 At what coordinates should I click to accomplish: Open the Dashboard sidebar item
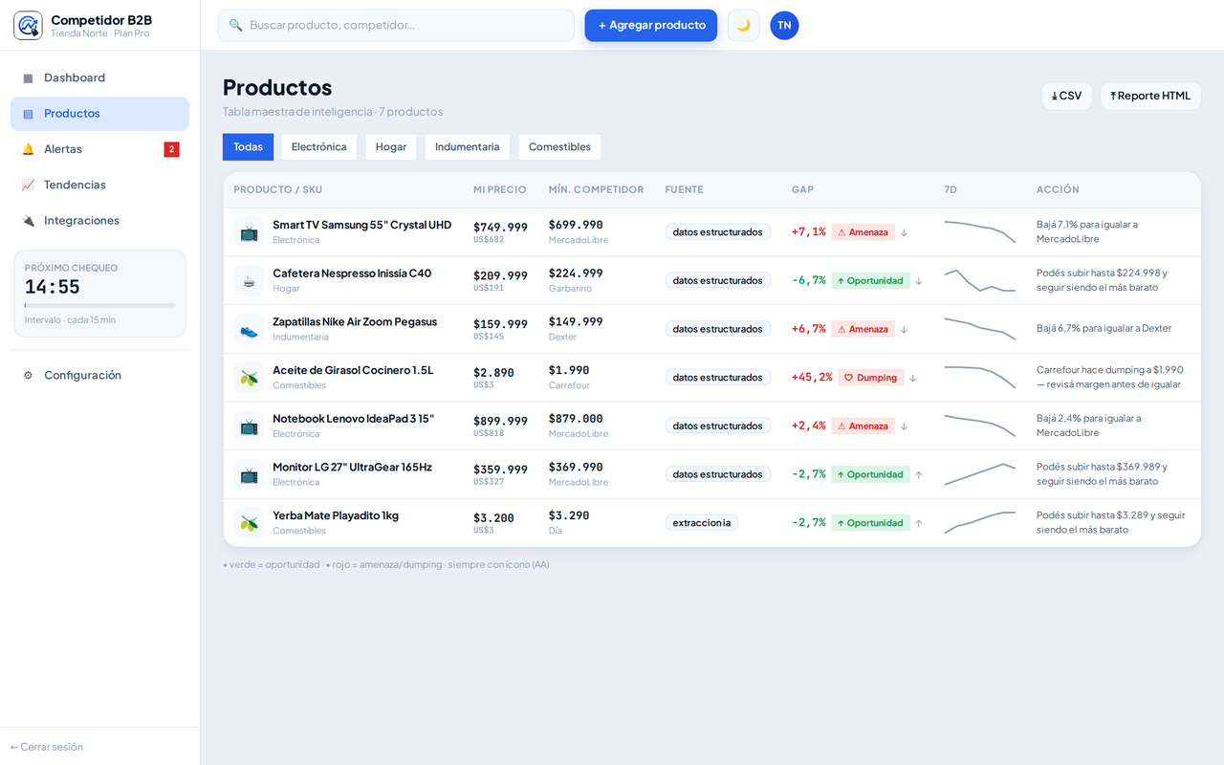[99, 77]
